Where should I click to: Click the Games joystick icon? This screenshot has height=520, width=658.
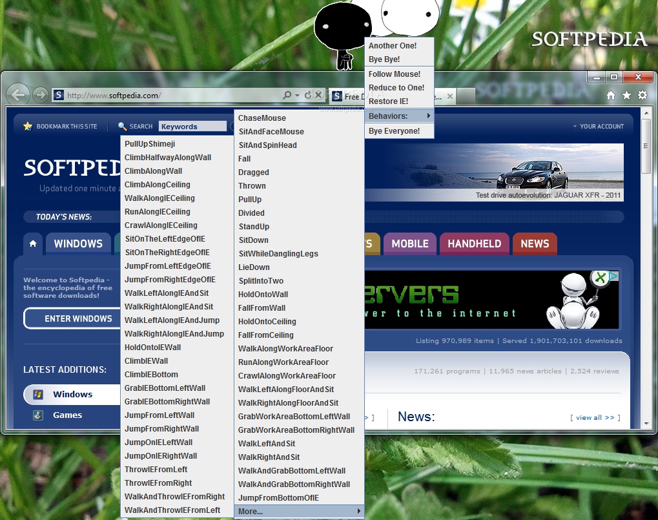(x=38, y=415)
